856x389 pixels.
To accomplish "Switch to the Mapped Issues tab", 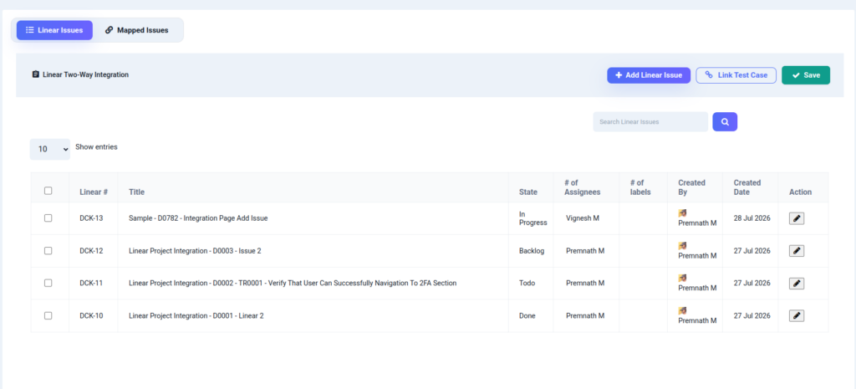I will (137, 30).
